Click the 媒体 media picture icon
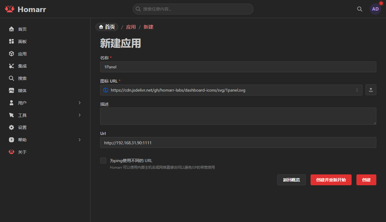Viewport: 386px width, 222px height. (x=11, y=90)
